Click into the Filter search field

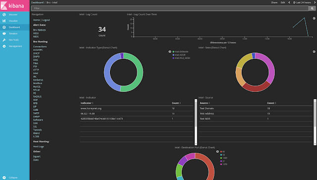[x=170, y=8]
